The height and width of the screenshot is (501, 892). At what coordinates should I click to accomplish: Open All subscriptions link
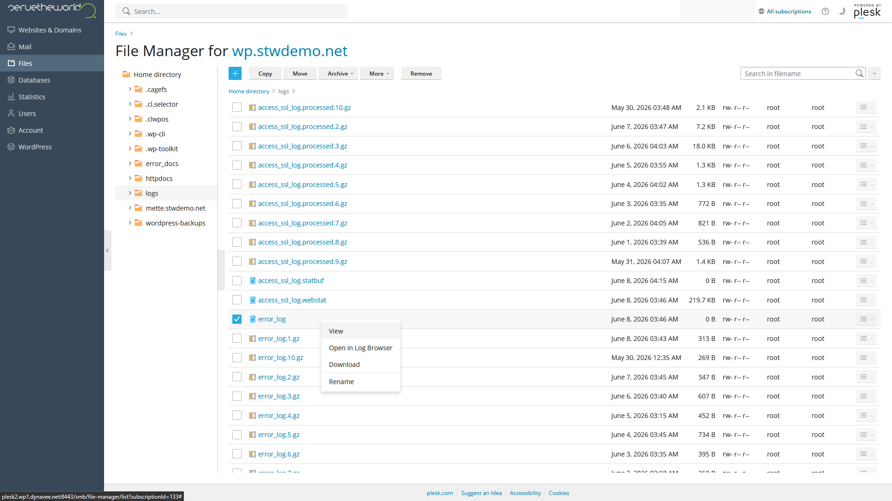tap(785, 12)
